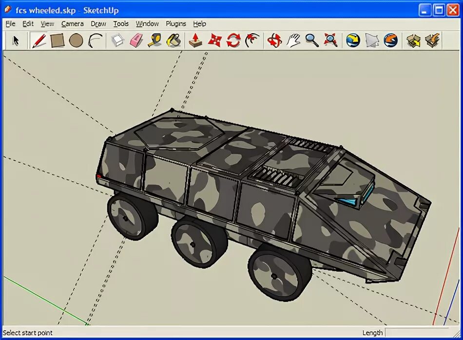The width and height of the screenshot is (463, 340).
Task: Select the pink Eraser tool
Action: click(136, 40)
